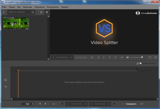Open the Инструменты menu
This screenshot has height=109, width=160.
pos(53,7)
